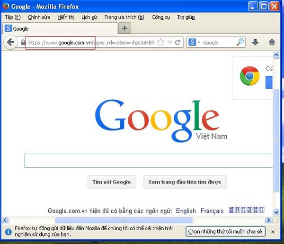Screen dimensions: 284x244
Task: Reload the page with the refresh icon
Action: (x=177, y=43)
